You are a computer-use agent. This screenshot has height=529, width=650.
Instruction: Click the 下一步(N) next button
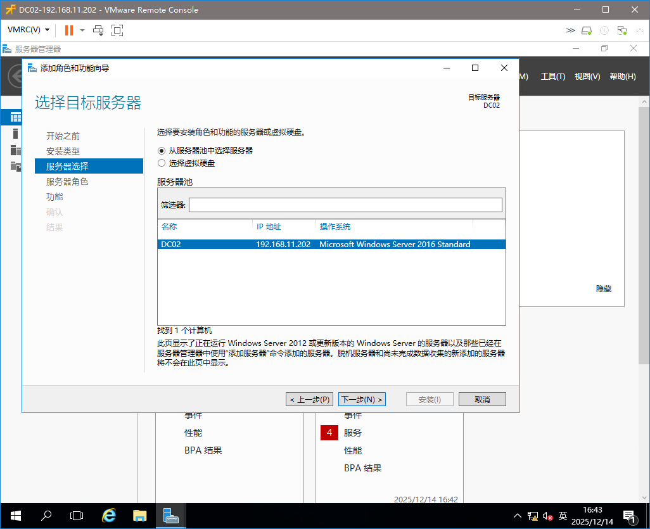point(362,399)
